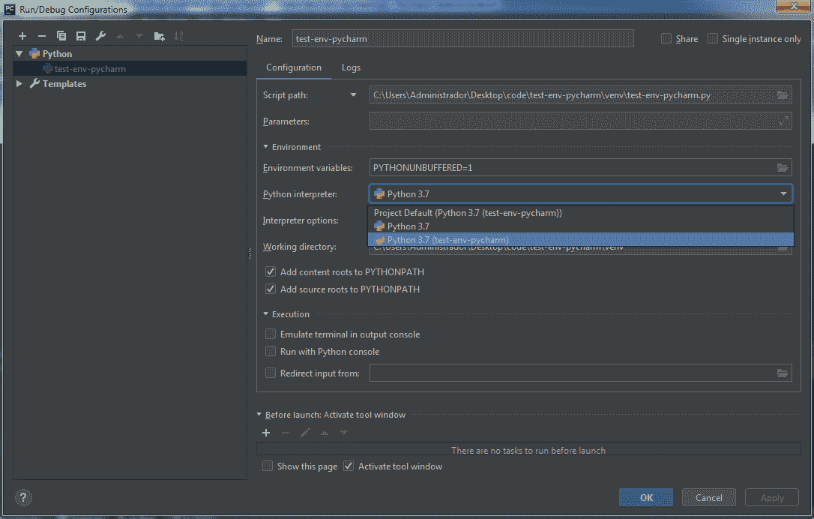The image size is (814, 519).
Task: Uncheck Add content roots to PYTHONPATH
Action: click(x=271, y=272)
